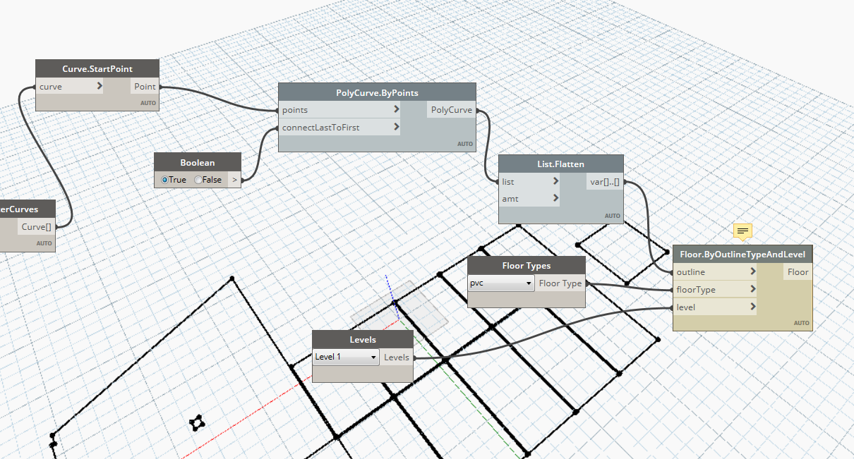Select the True radio button in Boolean node
Viewport: 854px width, 459px height.
click(165, 180)
